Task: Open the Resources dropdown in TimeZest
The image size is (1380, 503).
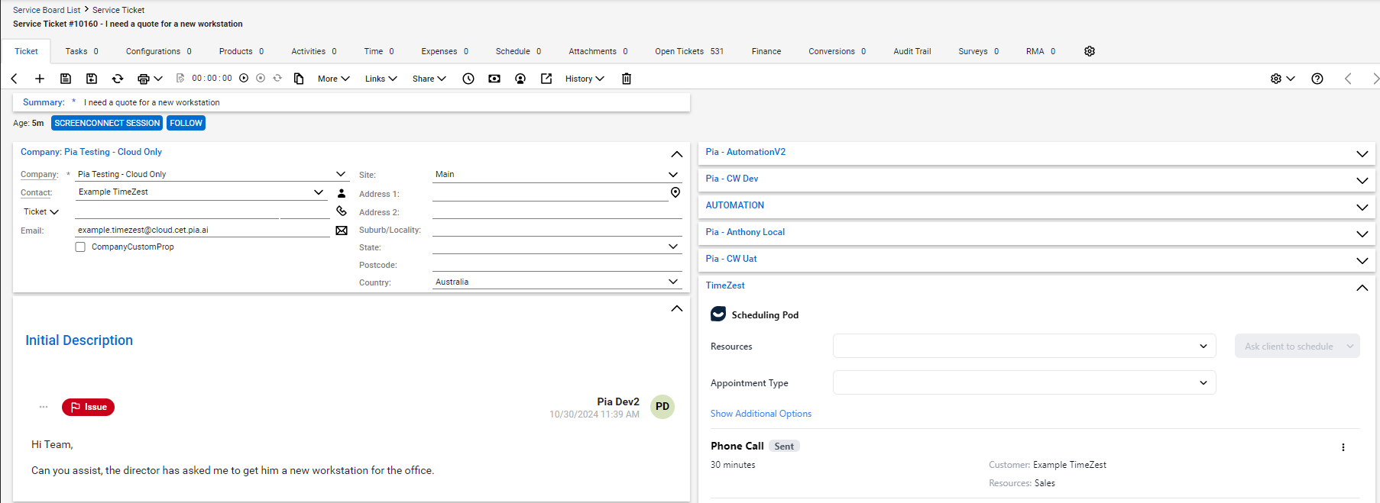Action: pos(1024,346)
